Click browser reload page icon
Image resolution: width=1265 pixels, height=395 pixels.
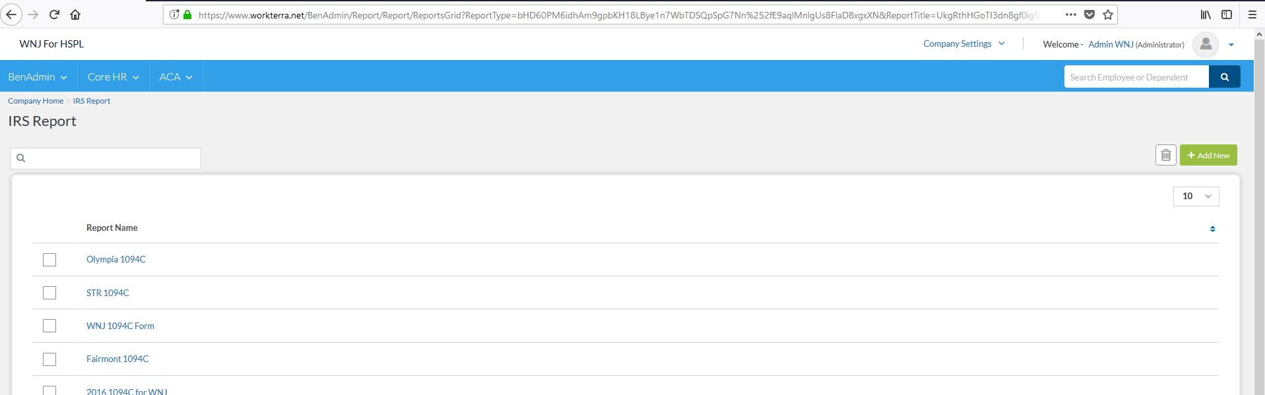pyautogui.click(x=55, y=15)
